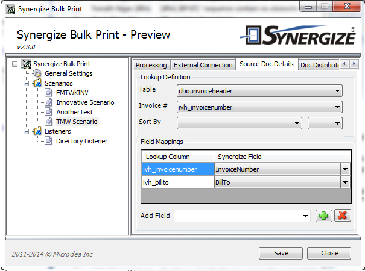Click the Innovative Scenario document icon
Viewport: 365px width, 271px height.
coord(48,102)
